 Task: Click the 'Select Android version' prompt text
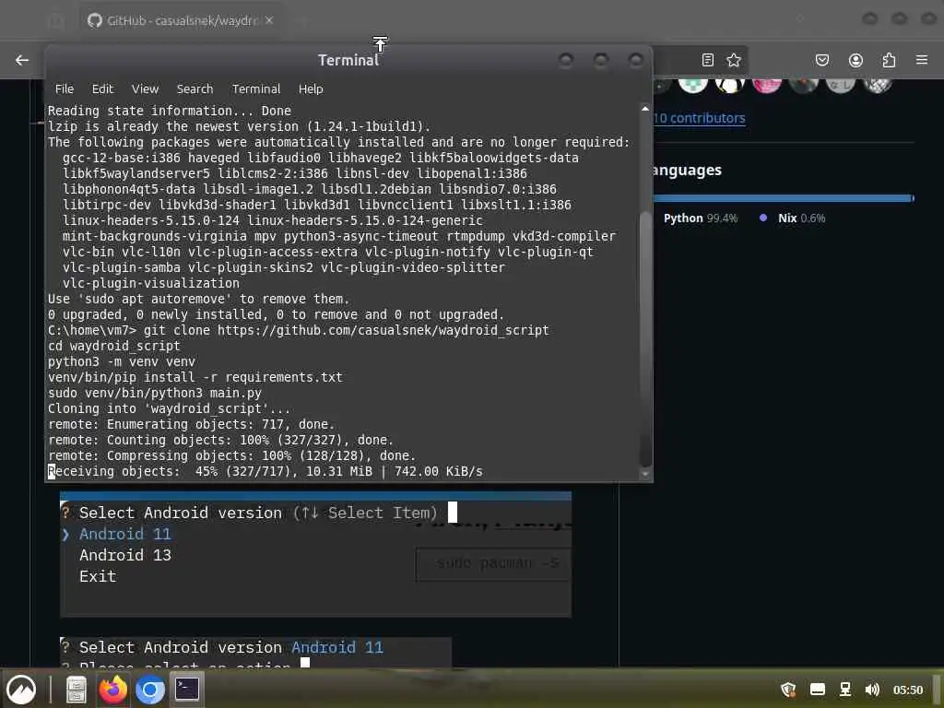181,513
